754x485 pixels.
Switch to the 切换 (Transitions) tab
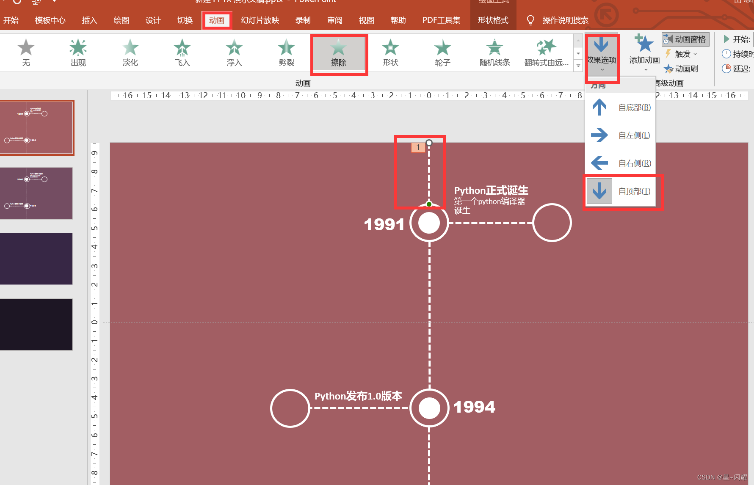[185, 20]
